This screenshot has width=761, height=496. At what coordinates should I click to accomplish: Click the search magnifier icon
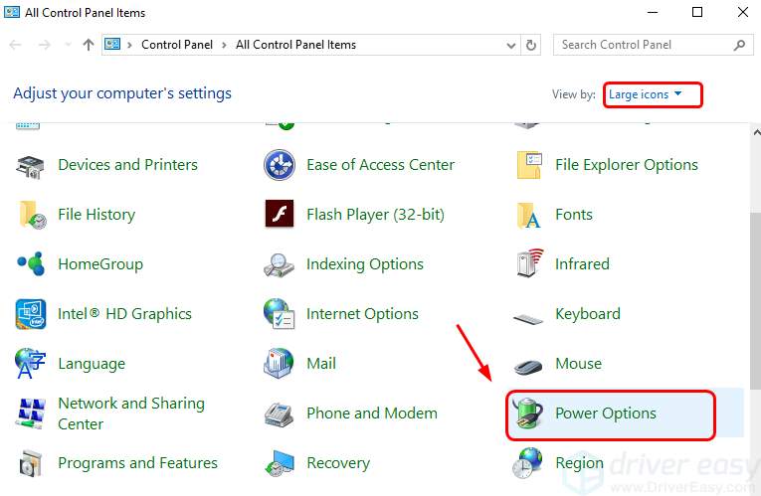point(739,45)
